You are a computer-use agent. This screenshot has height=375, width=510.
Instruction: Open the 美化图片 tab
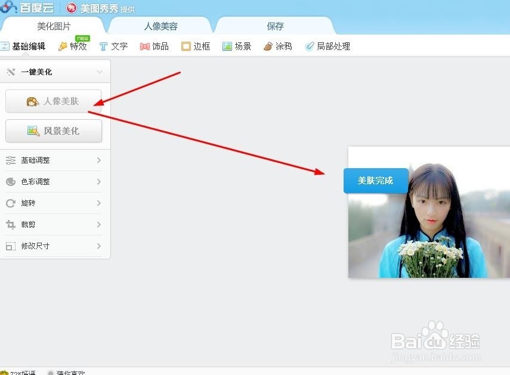pyautogui.click(x=54, y=26)
